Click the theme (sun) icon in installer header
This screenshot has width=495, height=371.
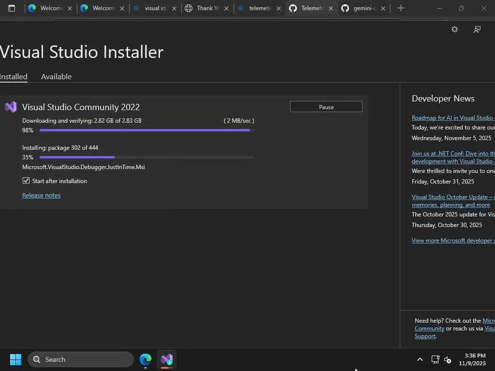454,29
